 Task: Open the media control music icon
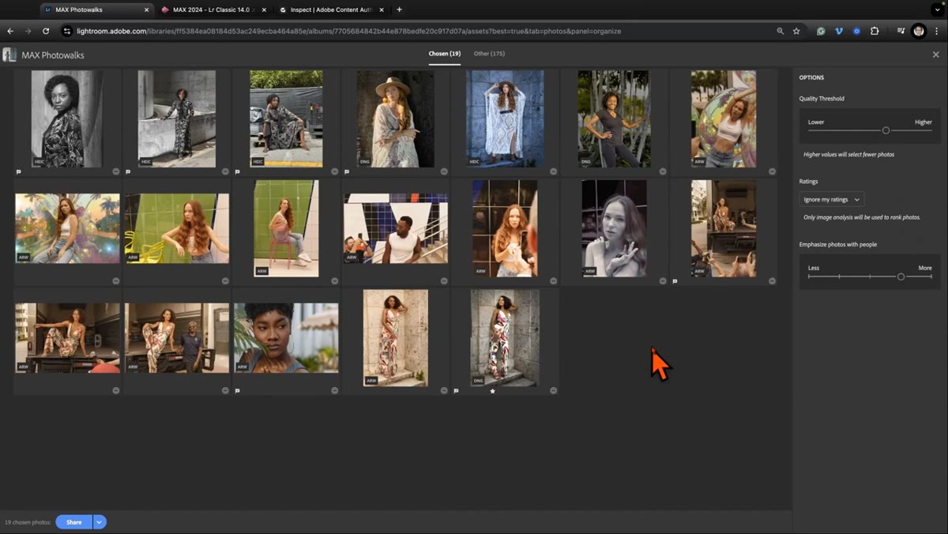pos(901,31)
